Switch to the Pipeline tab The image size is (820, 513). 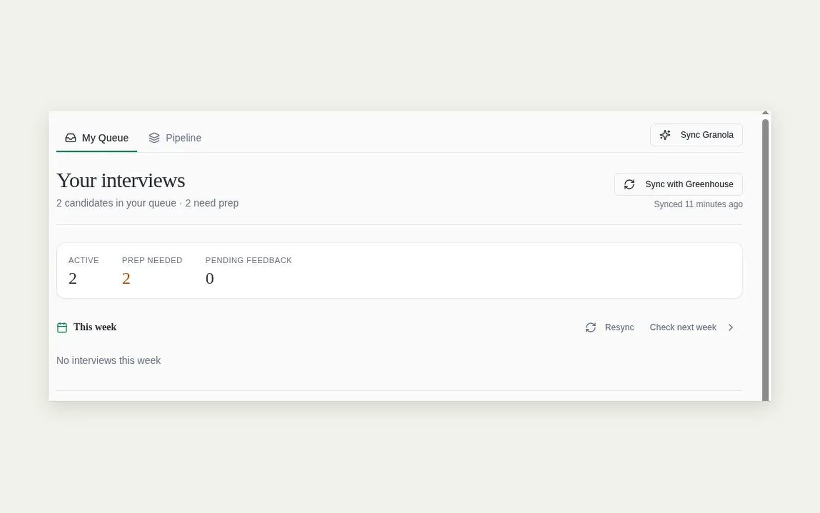pyautogui.click(x=175, y=138)
